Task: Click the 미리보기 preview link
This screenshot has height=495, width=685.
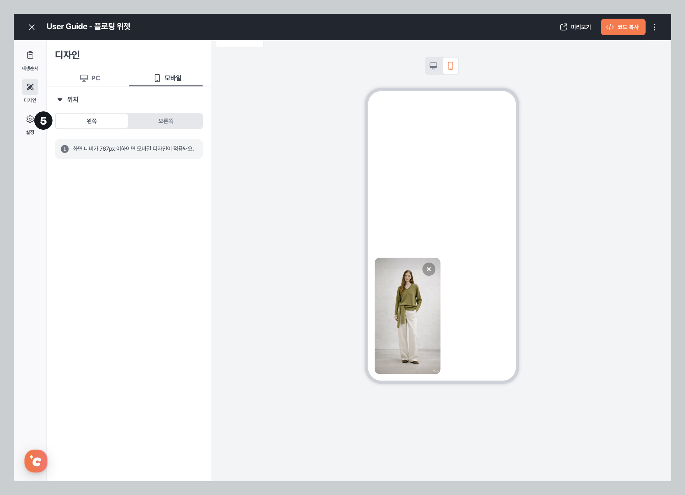Action: (575, 27)
